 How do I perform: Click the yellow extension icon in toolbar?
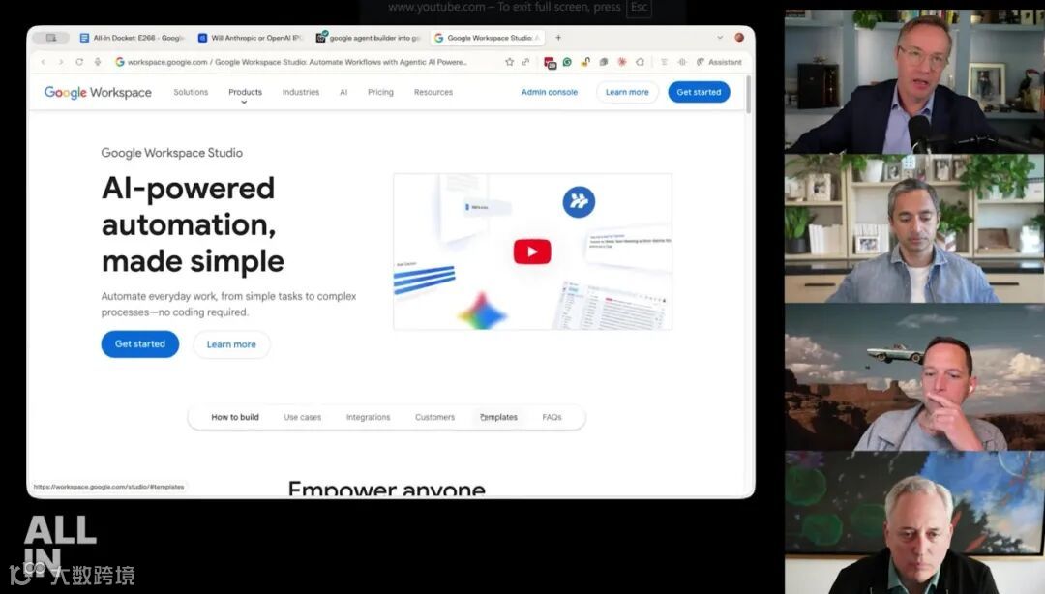pyautogui.click(x=585, y=62)
